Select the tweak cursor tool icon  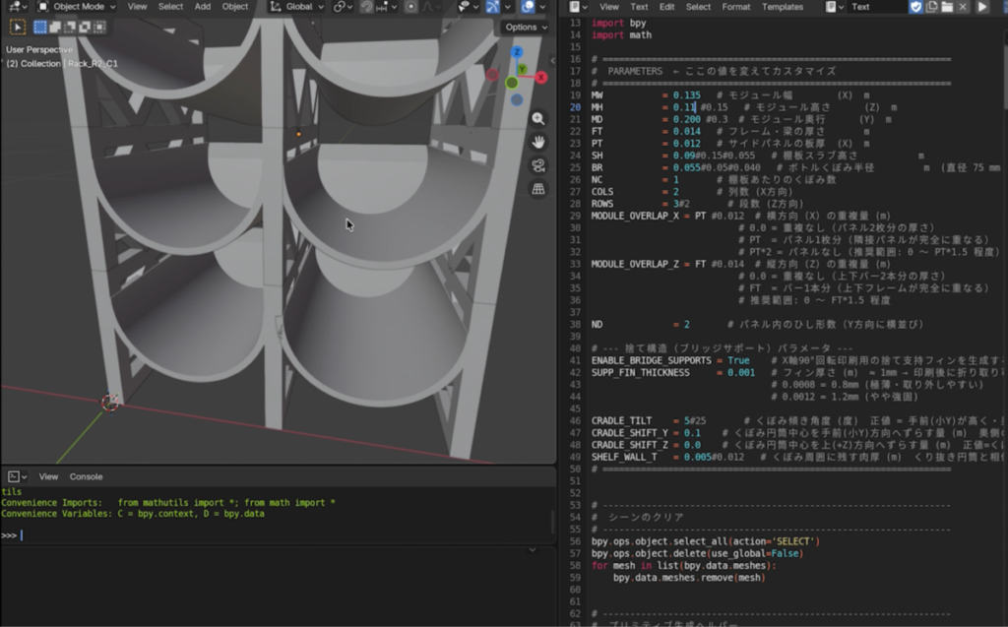pos(18,27)
